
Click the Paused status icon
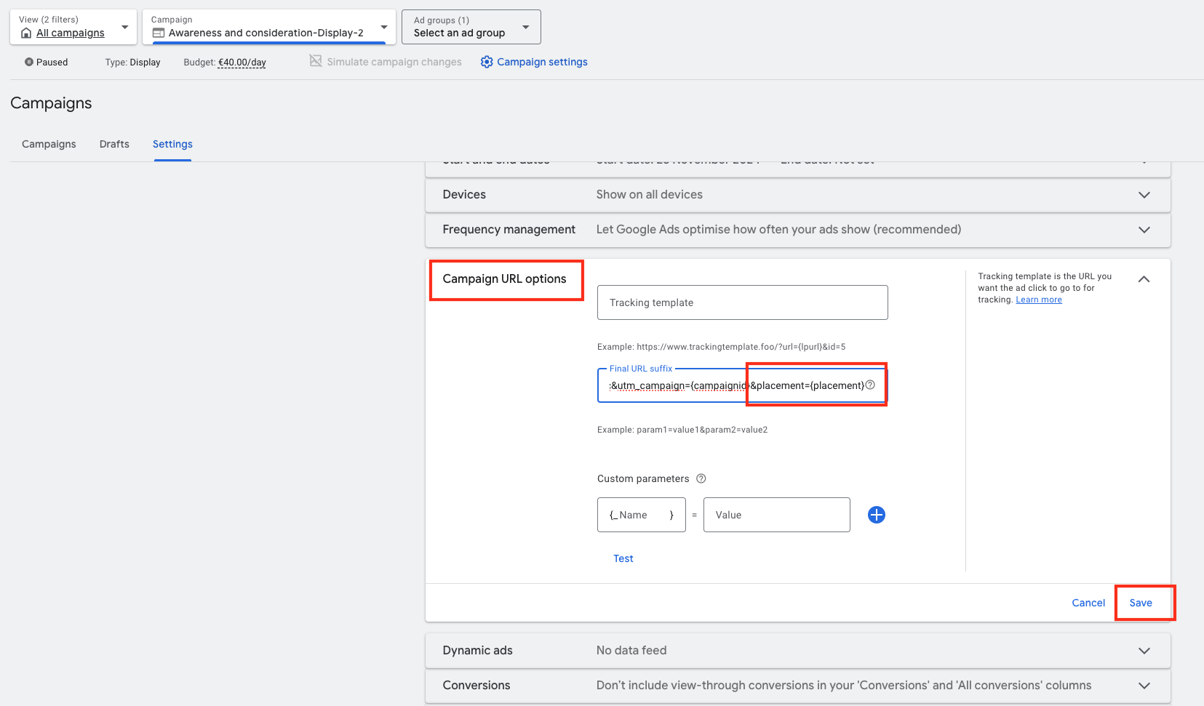[29, 63]
